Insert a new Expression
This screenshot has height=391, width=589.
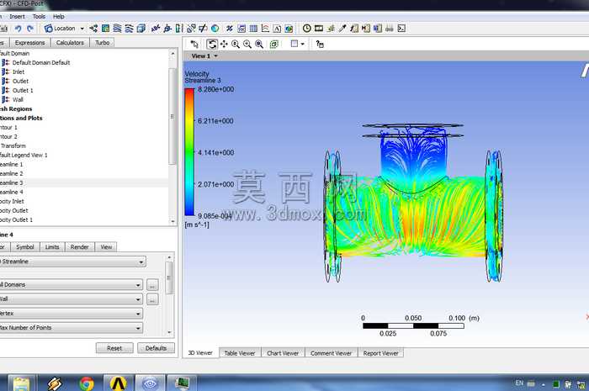coord(241,29)
